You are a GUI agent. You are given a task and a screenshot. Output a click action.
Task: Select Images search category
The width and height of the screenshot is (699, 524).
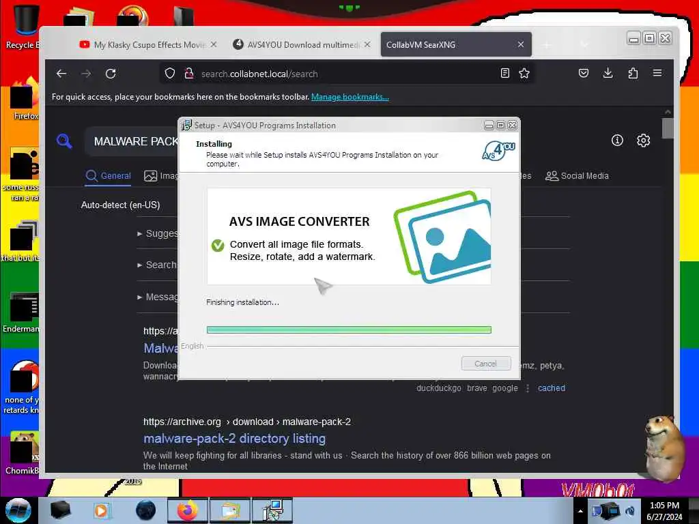point(160,176)
